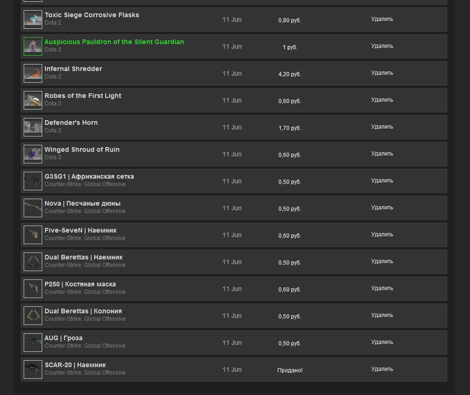Click Удалить for Auspicious Pauldron of the Silent Guardian
The width and height of the screenshot is (470, 395).
point(382,46)
